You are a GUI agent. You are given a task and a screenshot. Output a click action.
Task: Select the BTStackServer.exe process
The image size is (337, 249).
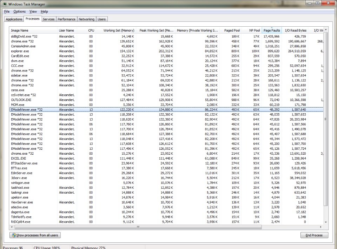tap(166, 163)
